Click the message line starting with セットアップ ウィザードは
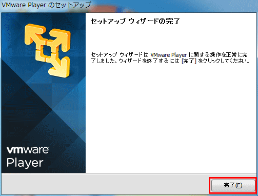Viewport: 258px width, 196px height. tap(169, 55)
